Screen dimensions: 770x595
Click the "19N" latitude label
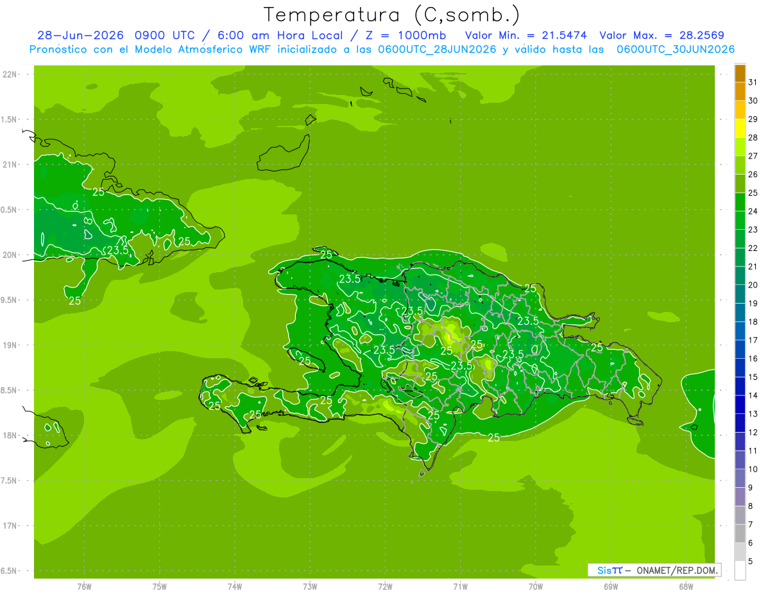click(x=11, y=345)
